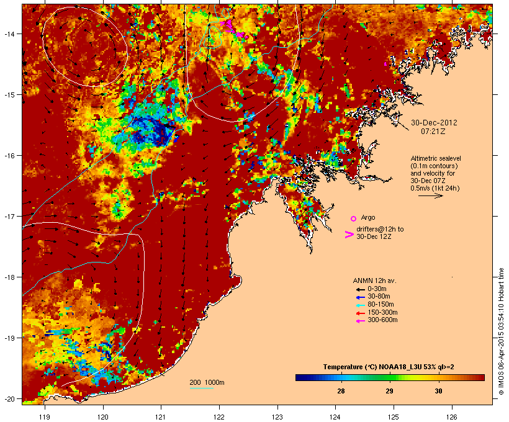Click longitude axis label 119

click(x=45, y=417)
